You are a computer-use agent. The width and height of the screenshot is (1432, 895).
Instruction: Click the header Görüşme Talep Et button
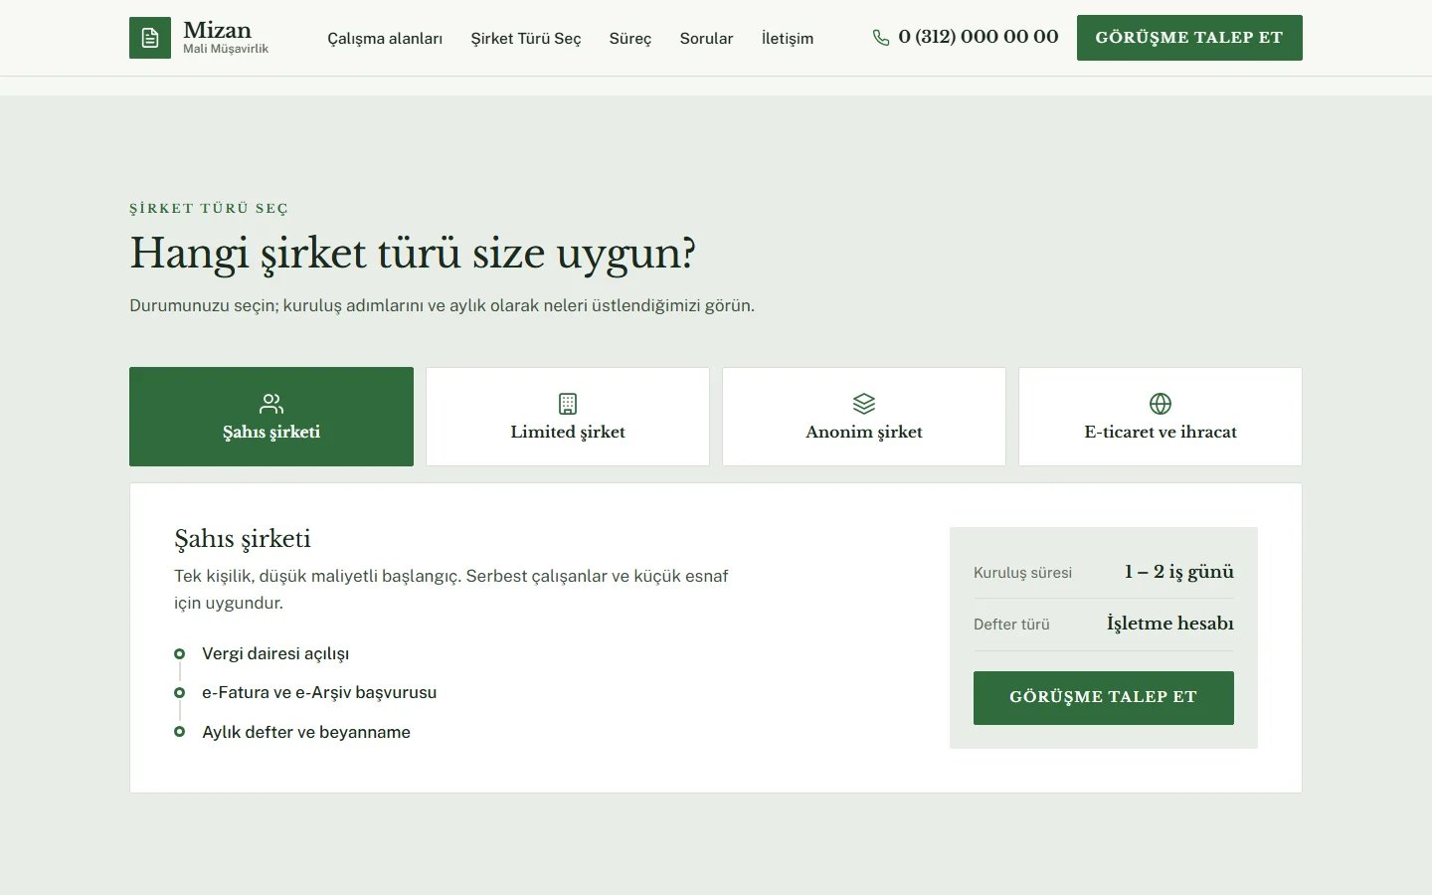point(1189,38)
